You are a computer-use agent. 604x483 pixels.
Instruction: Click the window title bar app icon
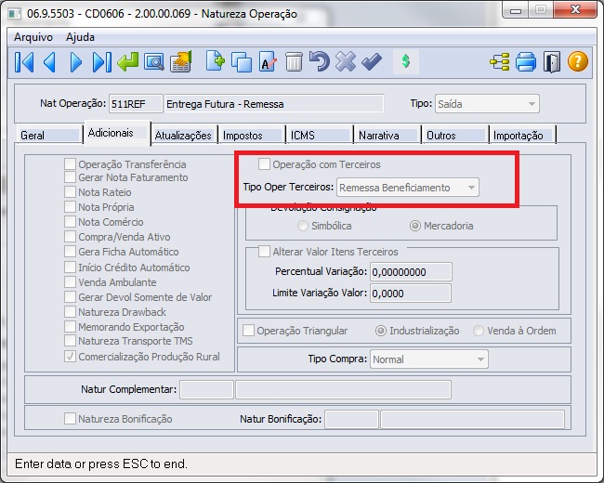(15, 14)
